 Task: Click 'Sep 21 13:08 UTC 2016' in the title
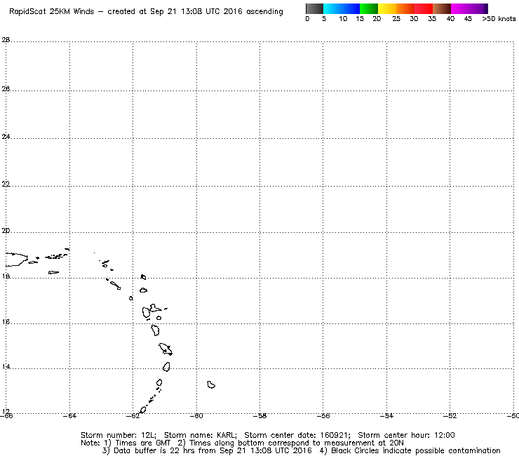pyautogui.click(x=196, y=12)
